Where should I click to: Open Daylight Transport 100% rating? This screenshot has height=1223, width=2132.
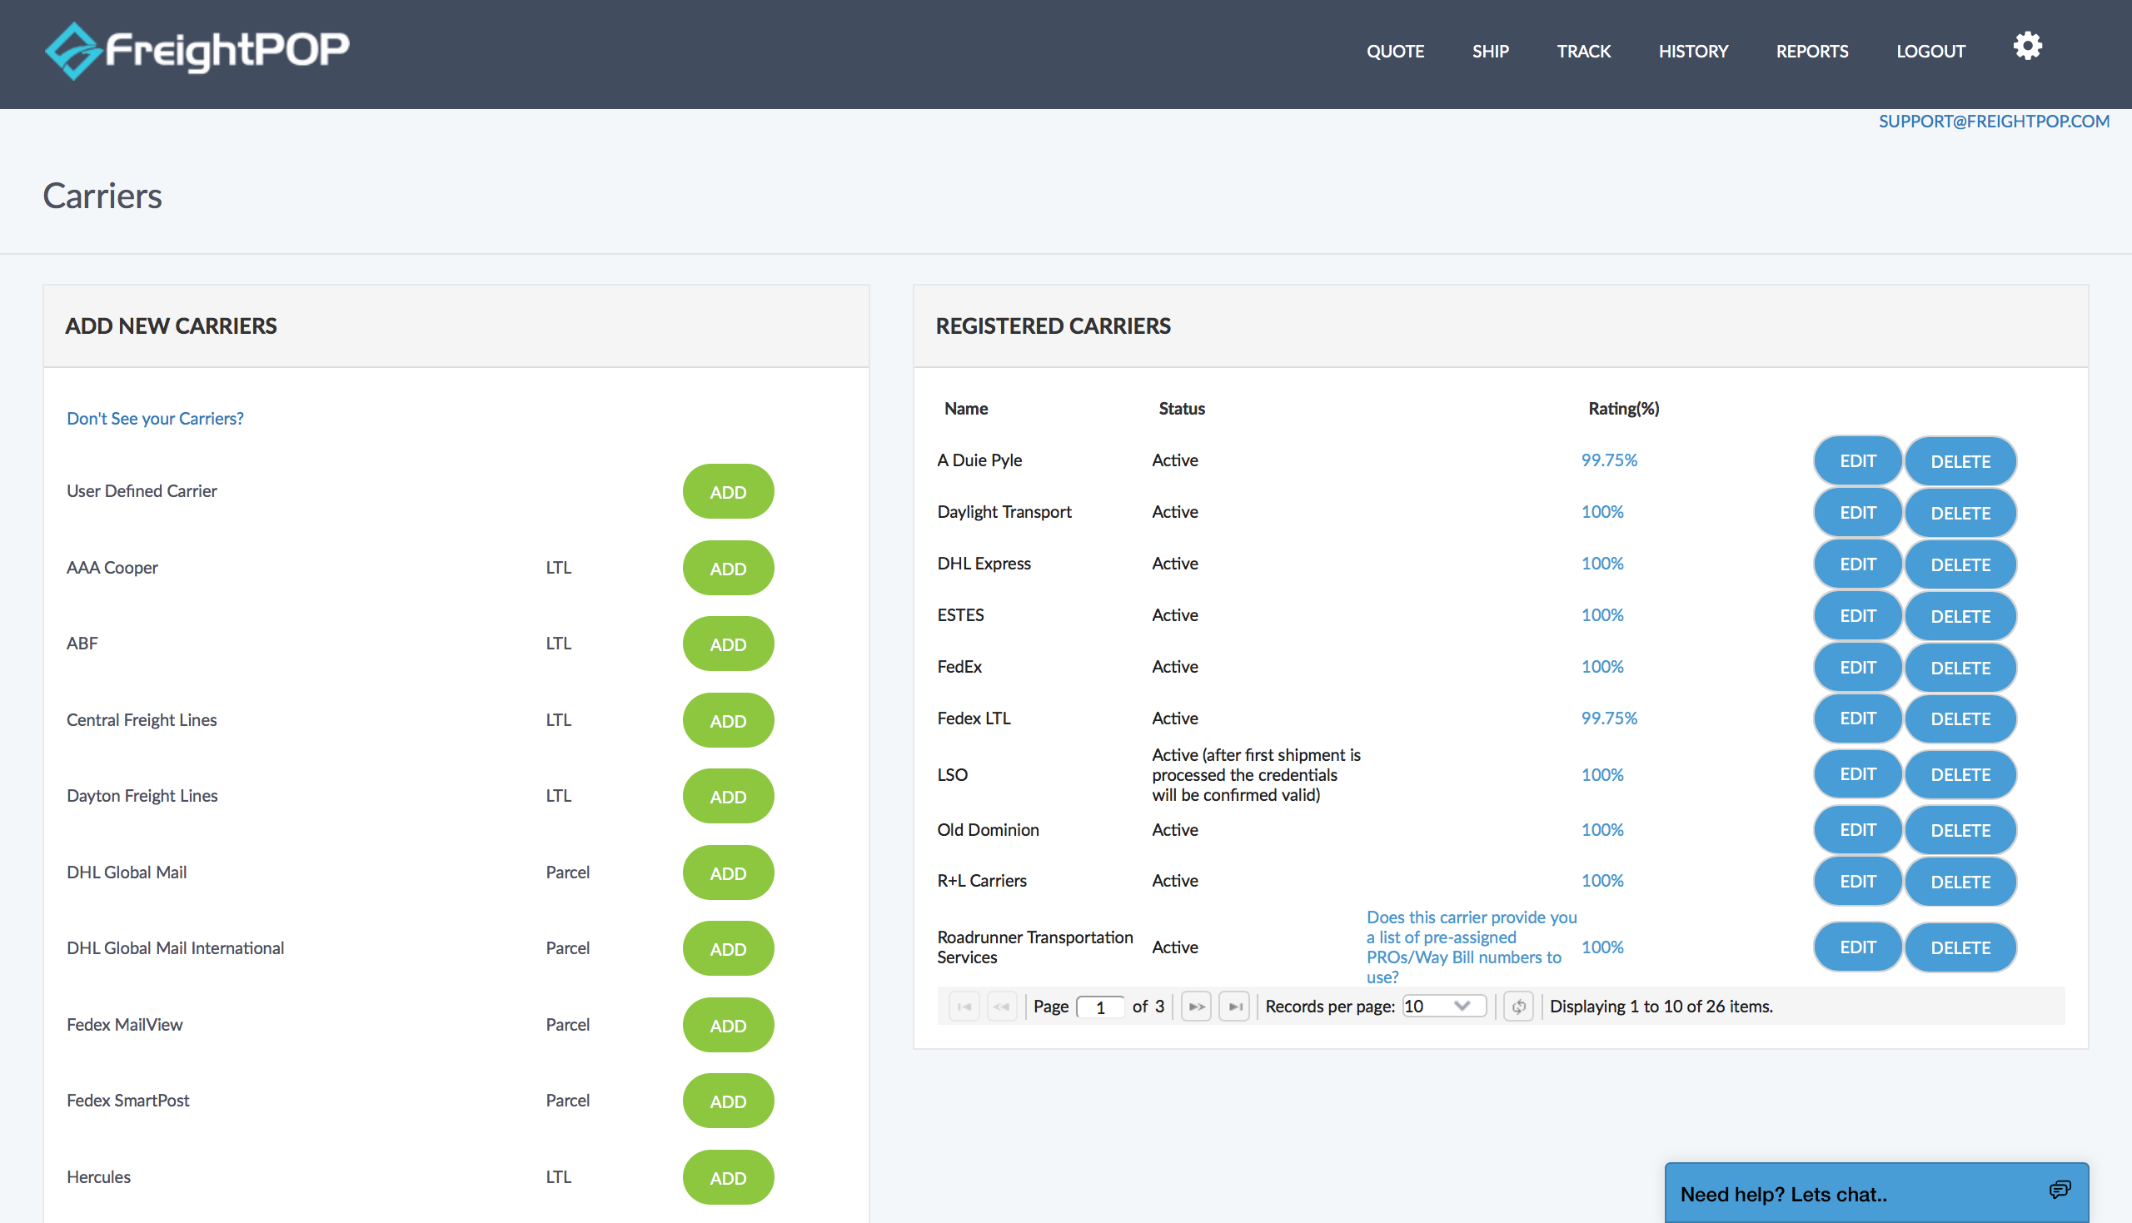[1602, 510]
